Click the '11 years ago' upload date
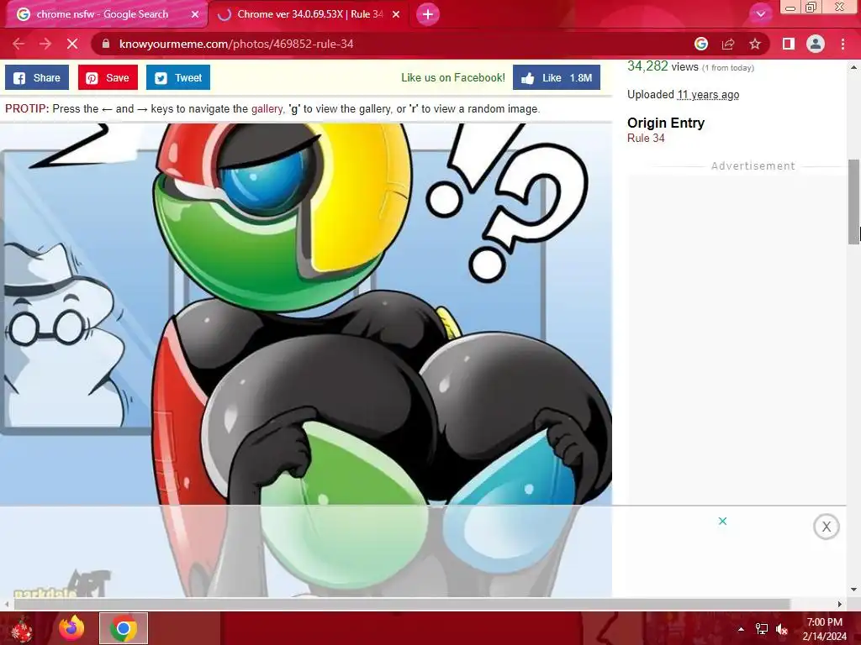The height and width of the screenshot is (645, 861). point(708,94)
